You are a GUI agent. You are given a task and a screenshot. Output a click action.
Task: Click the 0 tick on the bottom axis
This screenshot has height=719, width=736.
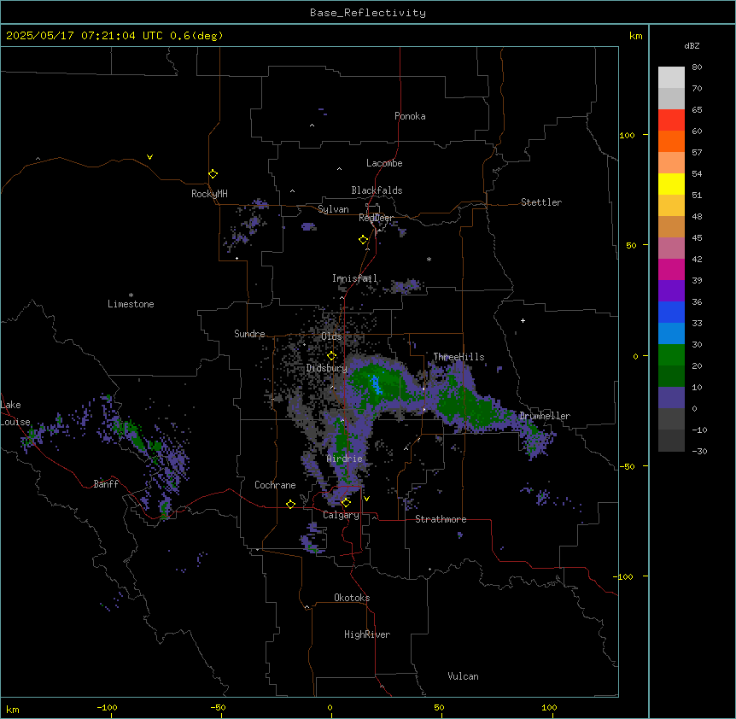[330, 707]
